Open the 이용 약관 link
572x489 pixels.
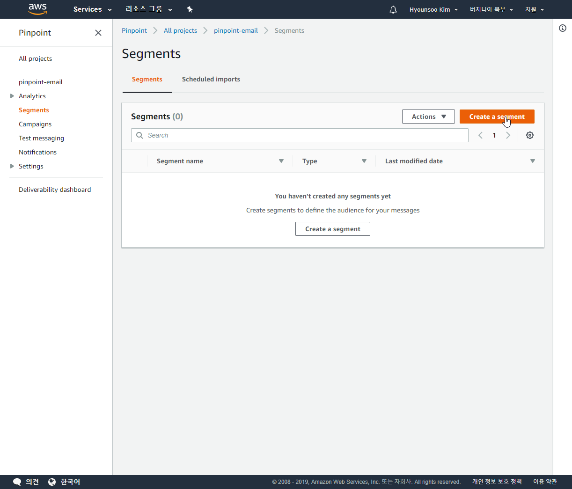[545, 482]
